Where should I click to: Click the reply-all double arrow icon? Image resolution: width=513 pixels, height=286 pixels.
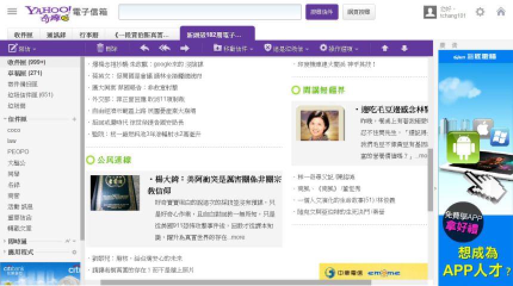pyautogui.click(x=165, y=48)
